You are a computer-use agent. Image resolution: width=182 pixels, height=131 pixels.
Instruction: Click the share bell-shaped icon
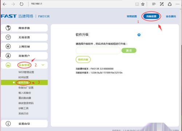170,4
